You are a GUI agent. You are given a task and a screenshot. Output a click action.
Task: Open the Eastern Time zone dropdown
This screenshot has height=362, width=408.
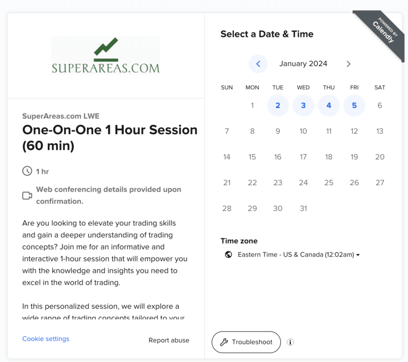pyautogui.click(x=299, y=255)
